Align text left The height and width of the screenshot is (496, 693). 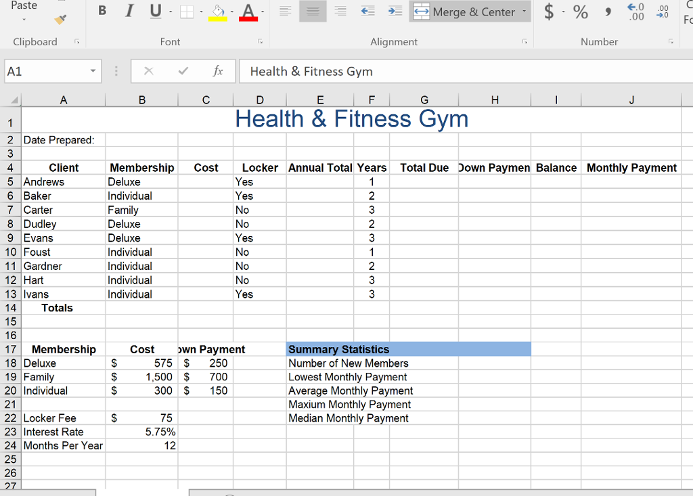click(286, 12)
